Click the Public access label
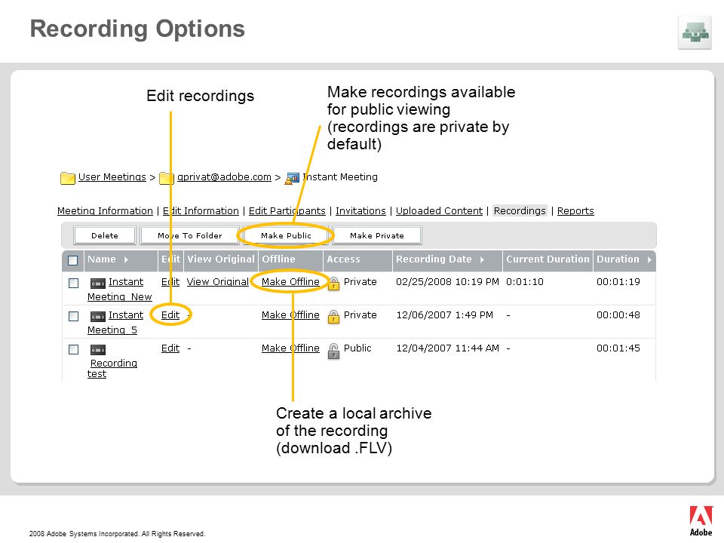 [x=357, y=348]
